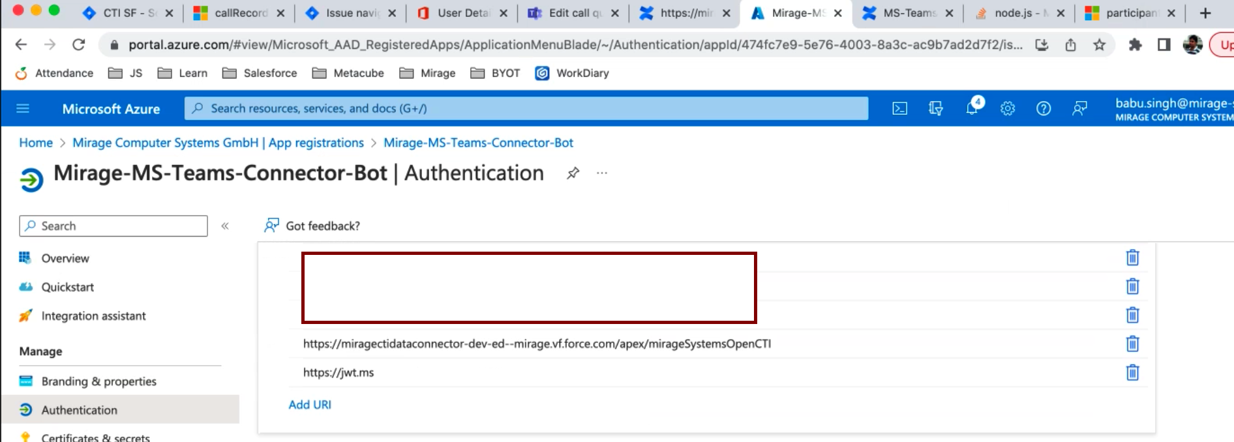Open the Attendance bookmark
1234x442 pixels.
click(x=54, y=73)
